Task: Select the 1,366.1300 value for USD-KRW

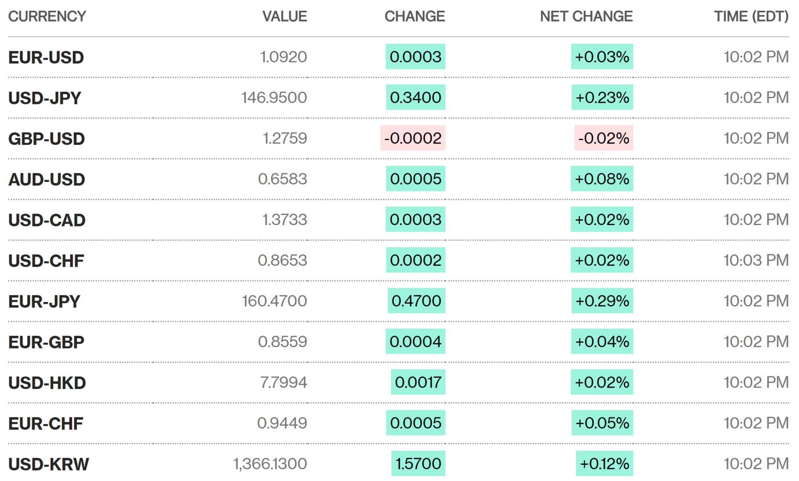Action: 270,464
